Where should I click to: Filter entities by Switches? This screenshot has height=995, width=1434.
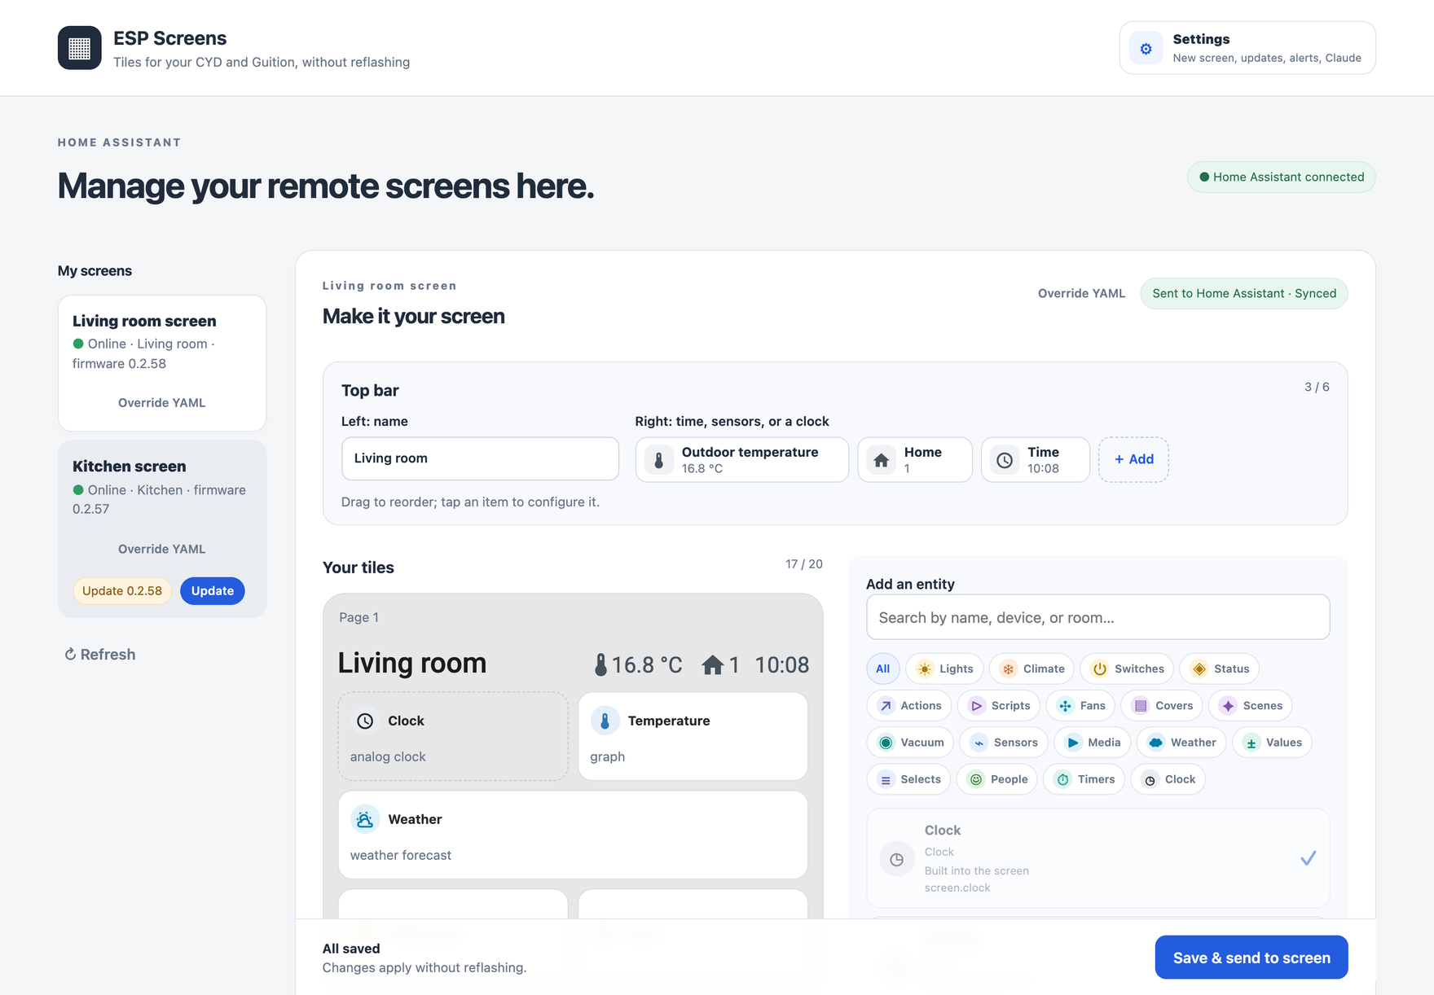[x=1128, y=668]
